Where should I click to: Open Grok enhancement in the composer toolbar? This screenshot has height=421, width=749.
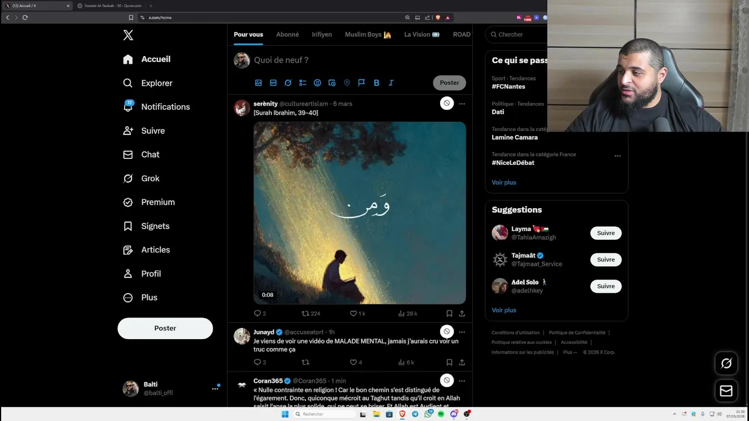[288, 83]
